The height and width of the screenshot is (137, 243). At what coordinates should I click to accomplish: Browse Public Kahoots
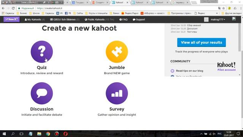coord(99,19)
